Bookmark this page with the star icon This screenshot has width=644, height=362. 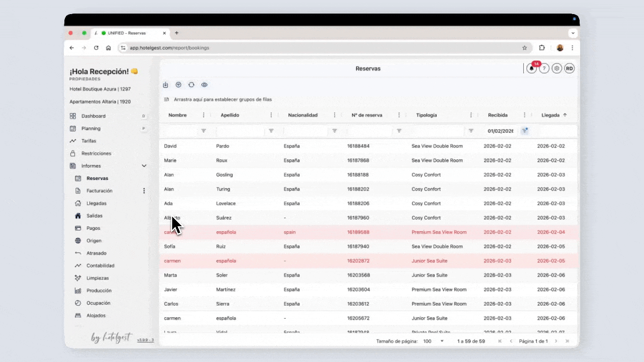[x=524, y=48]
